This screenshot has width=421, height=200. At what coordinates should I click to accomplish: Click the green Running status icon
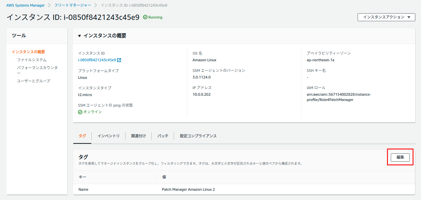point(145,17)
